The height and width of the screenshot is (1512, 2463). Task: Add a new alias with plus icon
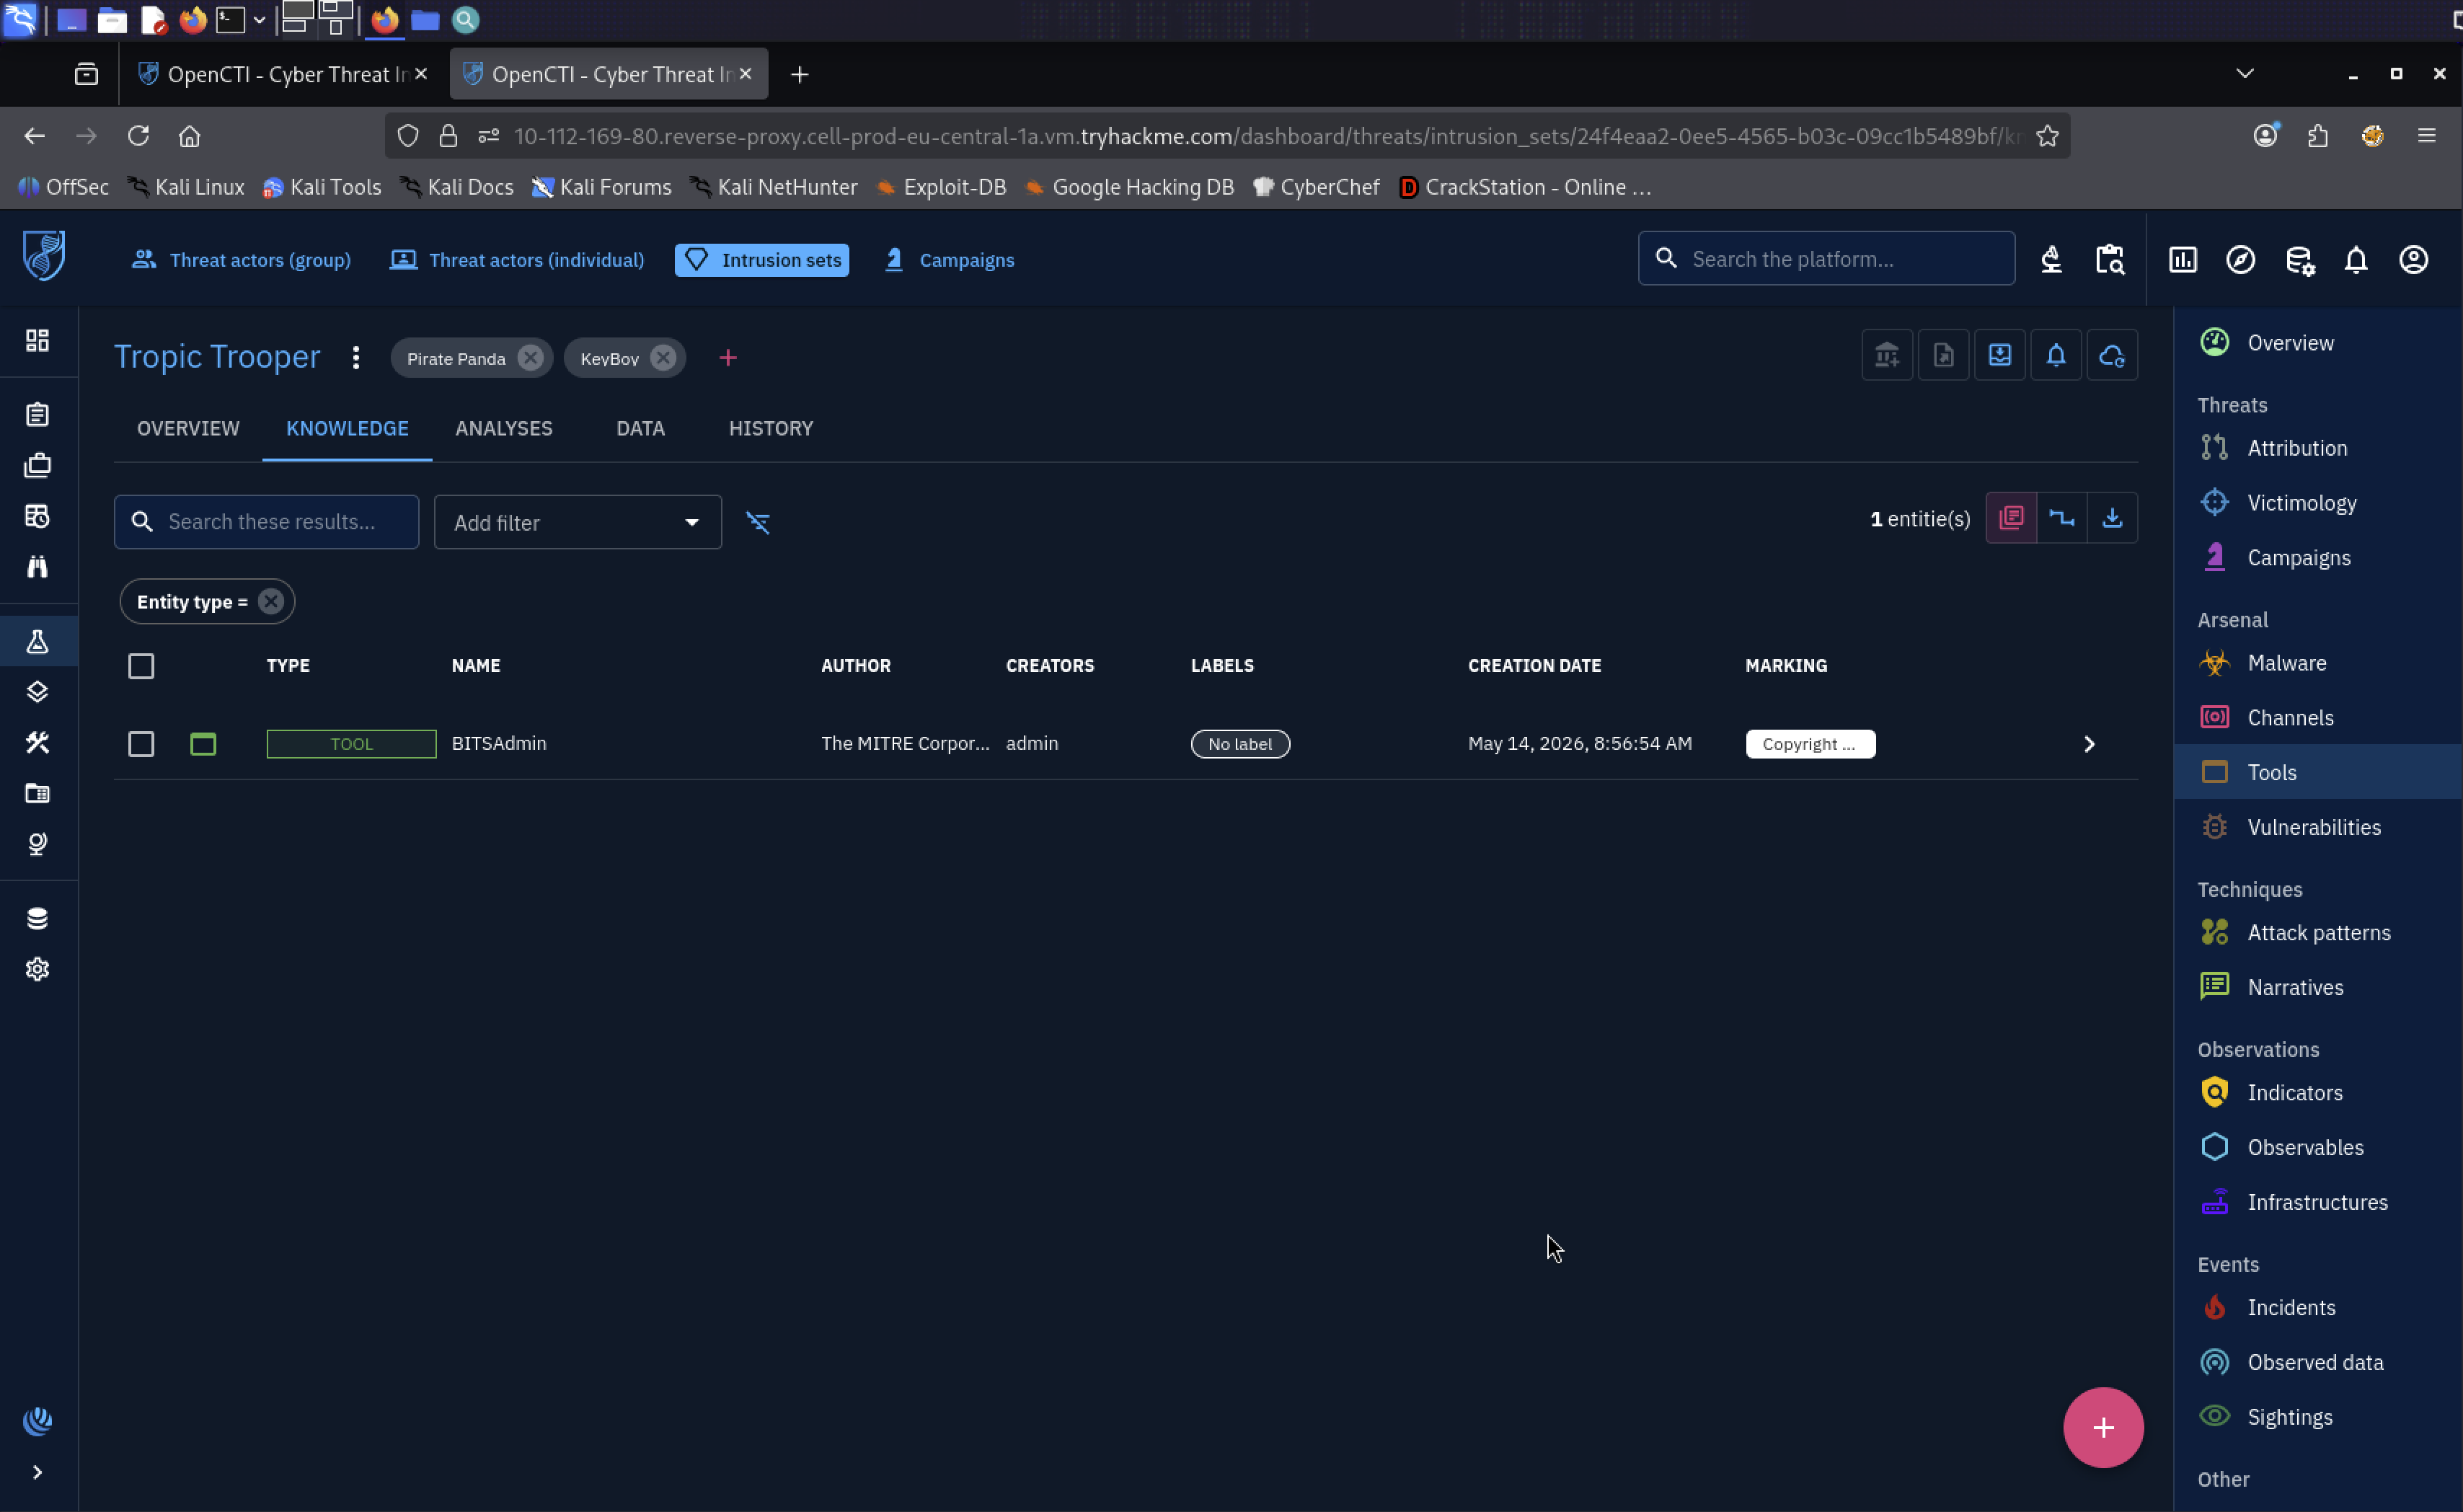pyautogui.click(x=728, y=358)
